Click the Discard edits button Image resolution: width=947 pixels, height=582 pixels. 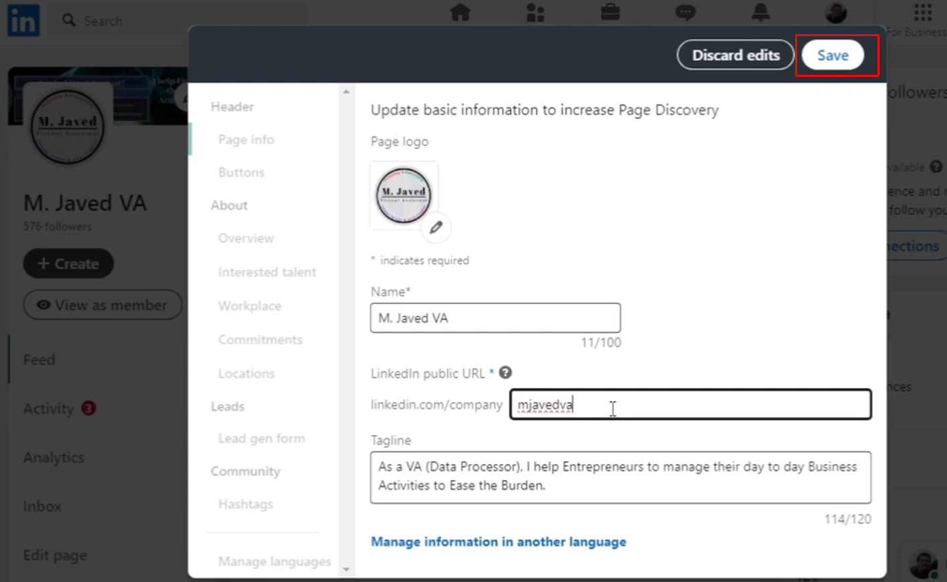[736, 55]
